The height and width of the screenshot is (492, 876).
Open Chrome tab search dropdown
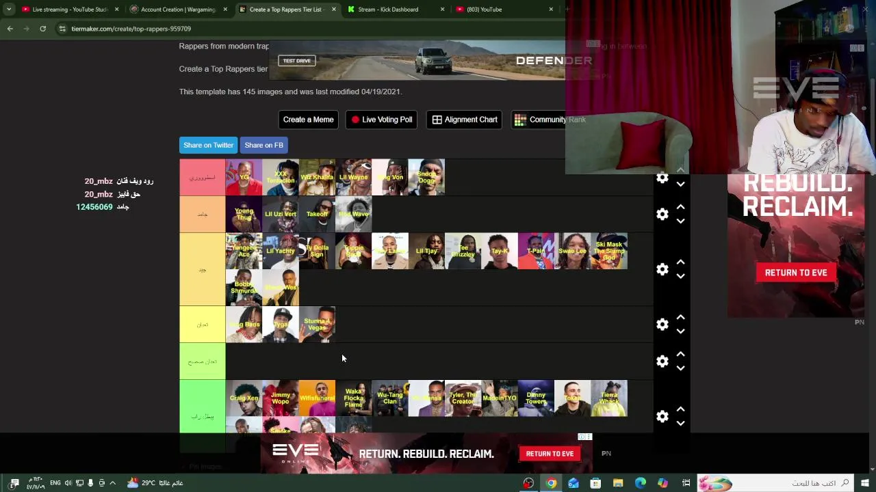coord(9,10)
